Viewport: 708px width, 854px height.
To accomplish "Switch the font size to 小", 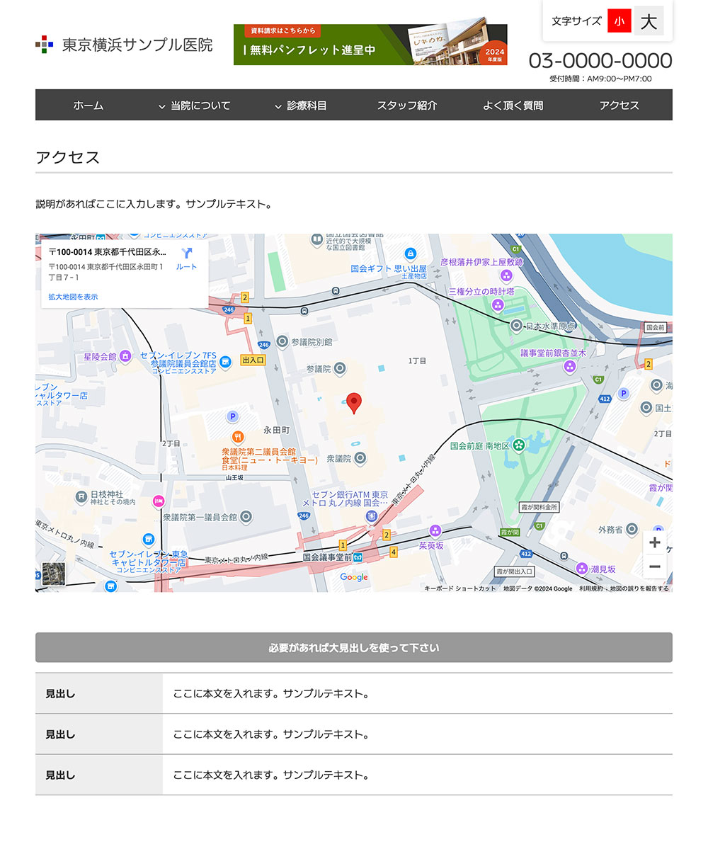I will [x=619, y=21].
